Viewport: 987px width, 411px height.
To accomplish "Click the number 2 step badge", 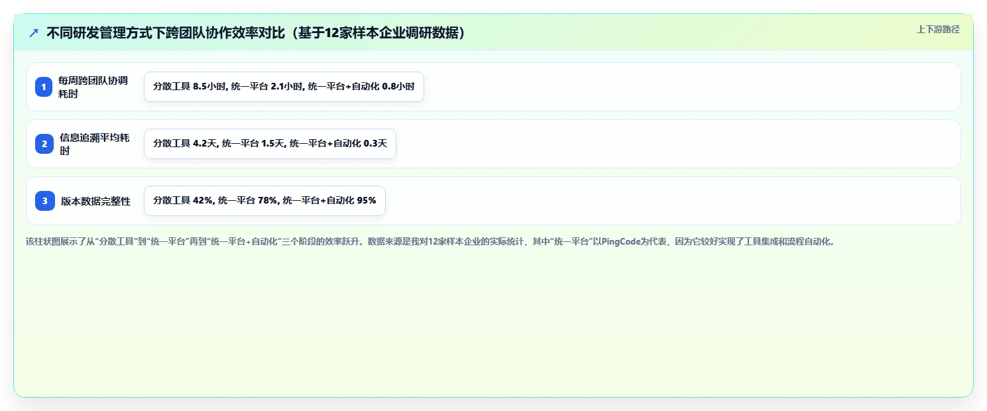I will click(44, 144).
